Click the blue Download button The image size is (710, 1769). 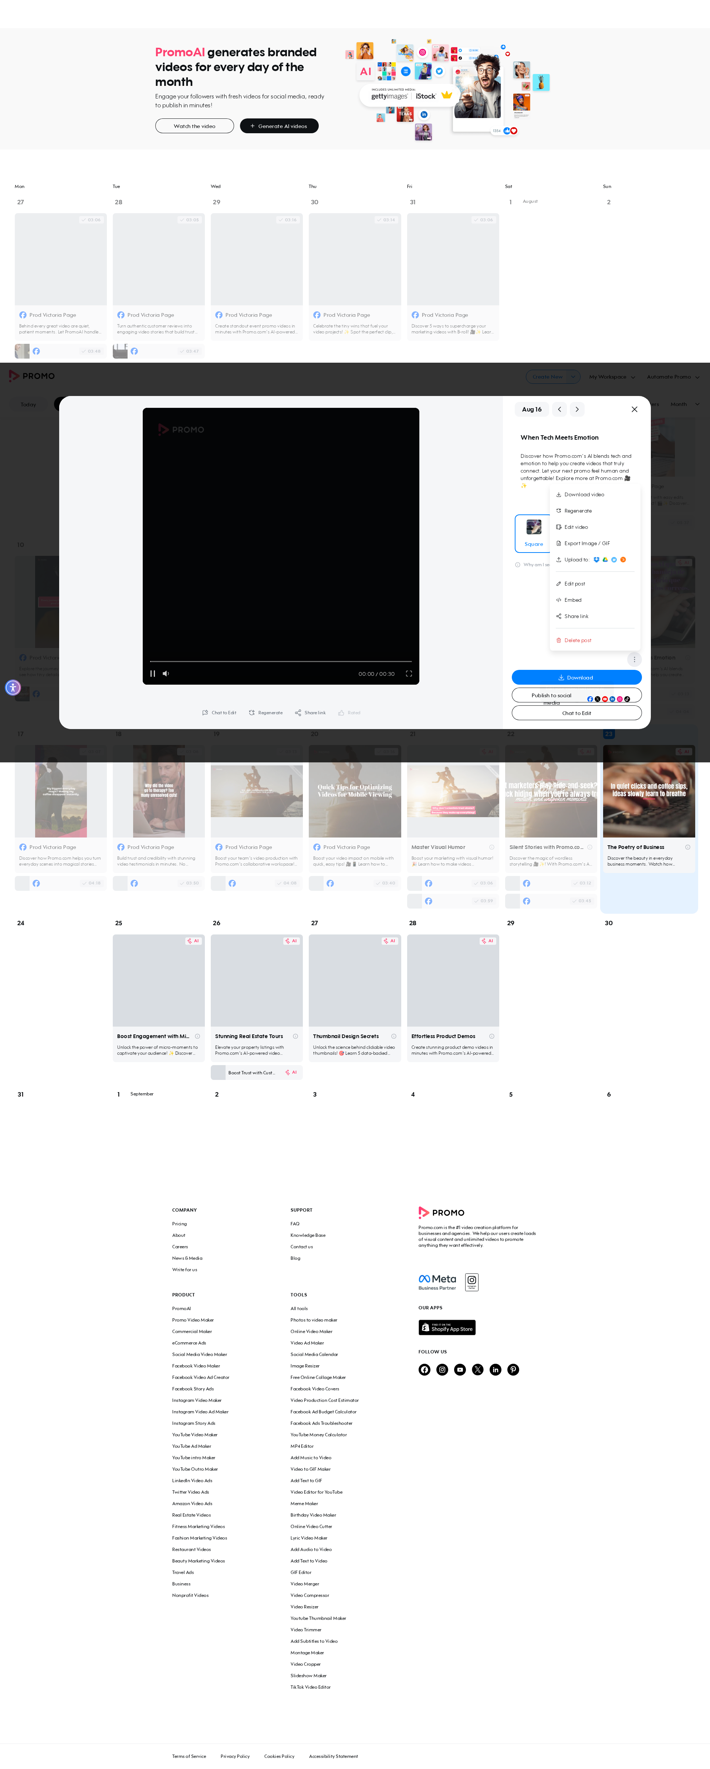click(576, 678)
